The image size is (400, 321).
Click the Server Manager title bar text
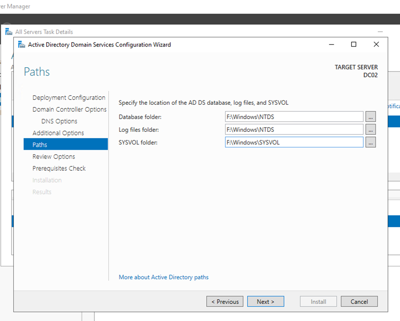[15, 6]
